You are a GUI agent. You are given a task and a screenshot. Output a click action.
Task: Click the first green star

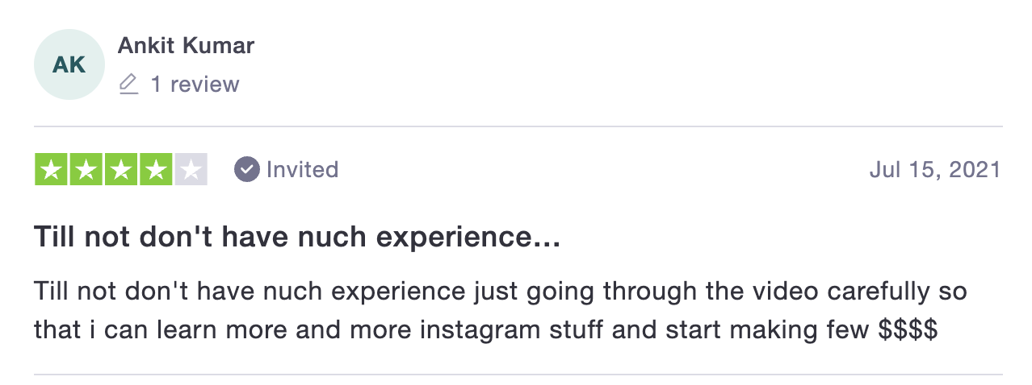51,169
